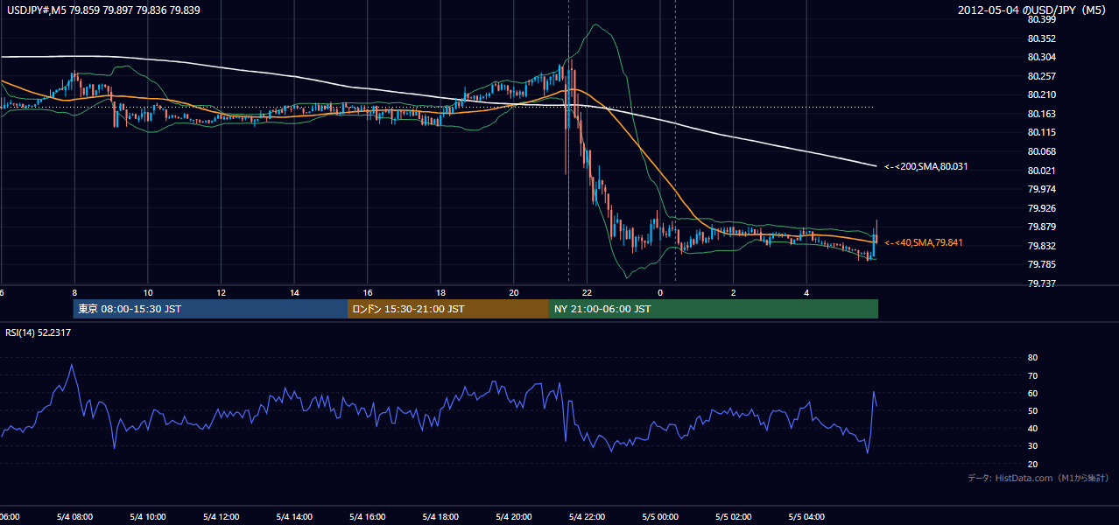Click price level 80.257 on the axis
Screen dimensions: 1119x525
1041,76
